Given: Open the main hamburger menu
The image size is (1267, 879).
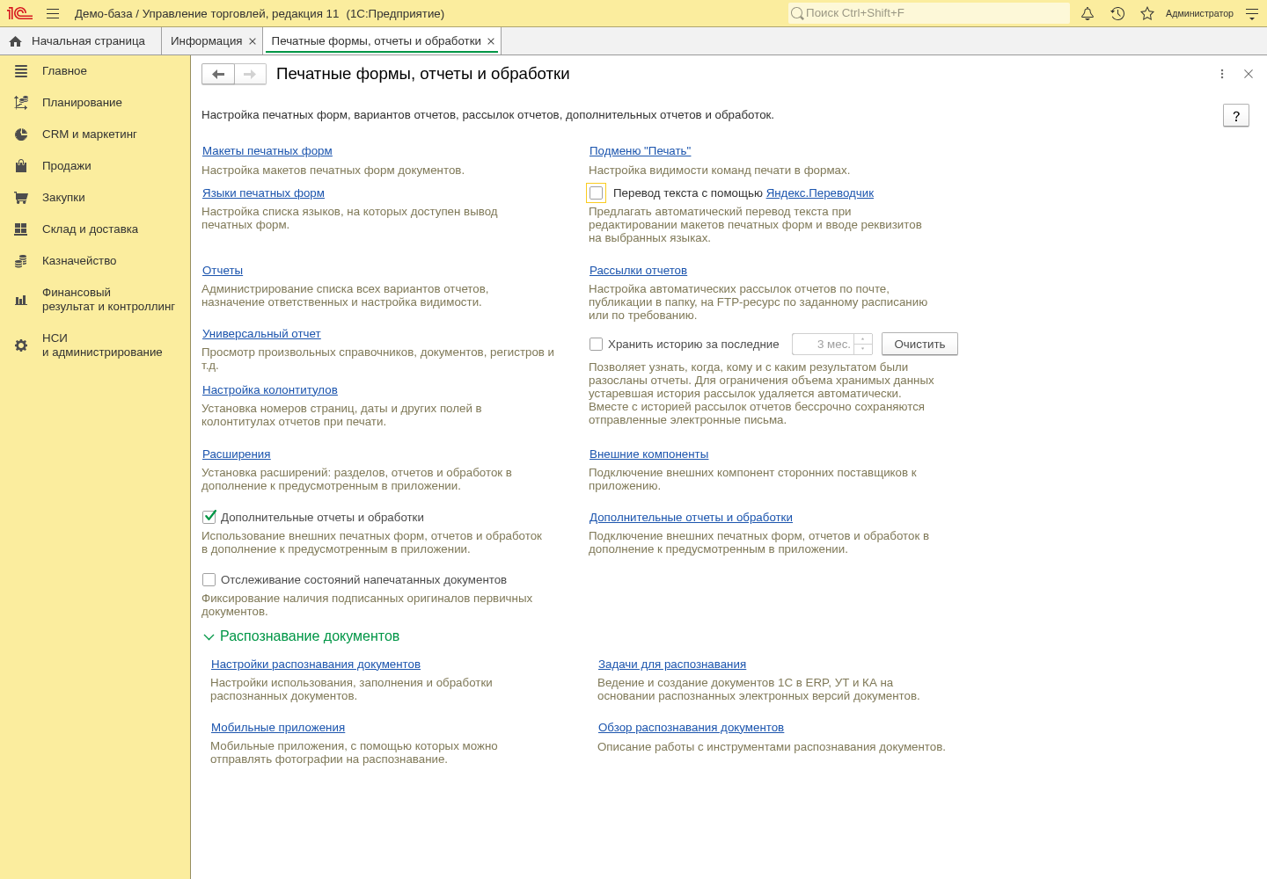Looking at the screenshot, I should [53, 13].
